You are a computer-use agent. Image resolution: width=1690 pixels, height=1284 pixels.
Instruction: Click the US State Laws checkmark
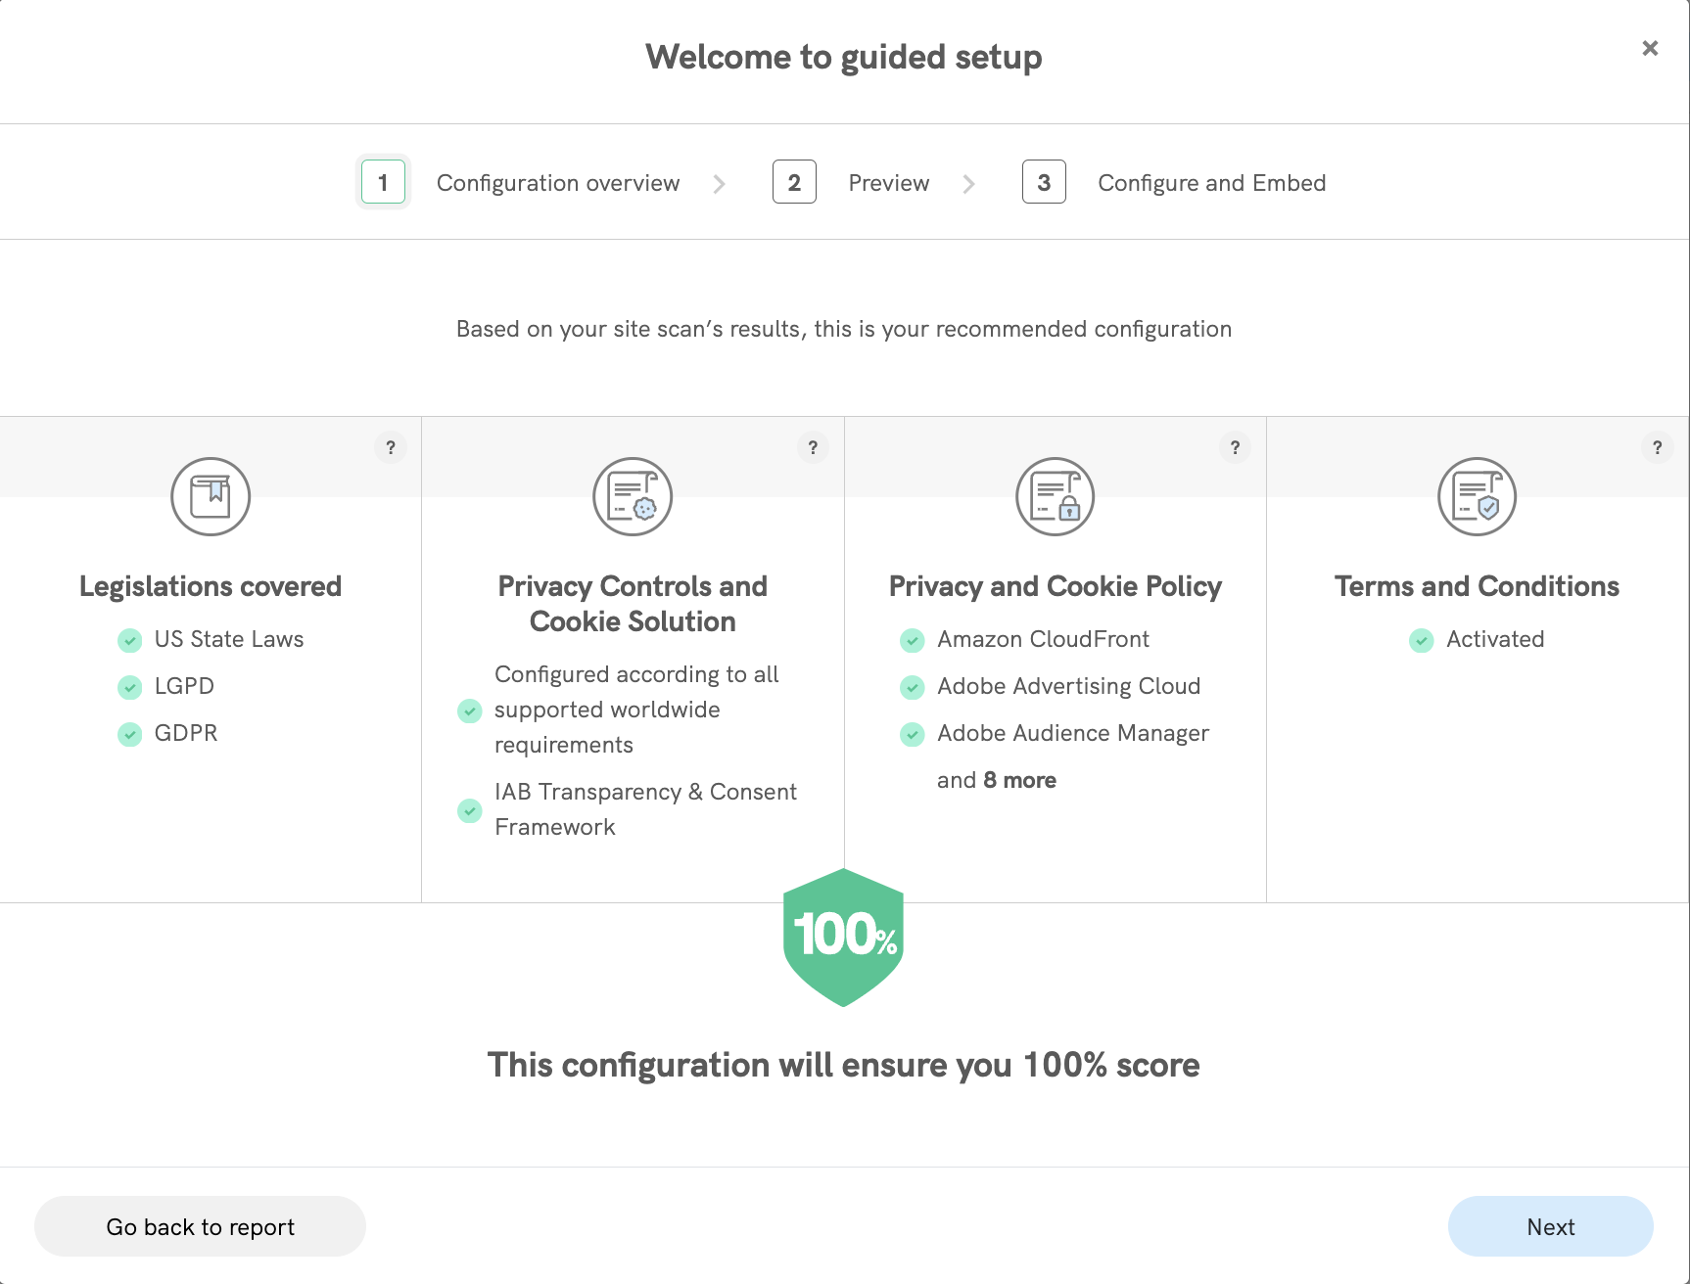click(129, 640)
